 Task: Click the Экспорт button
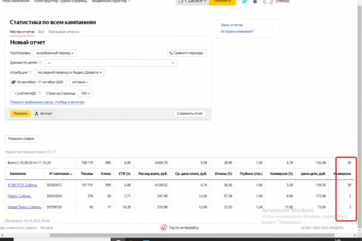45,113
